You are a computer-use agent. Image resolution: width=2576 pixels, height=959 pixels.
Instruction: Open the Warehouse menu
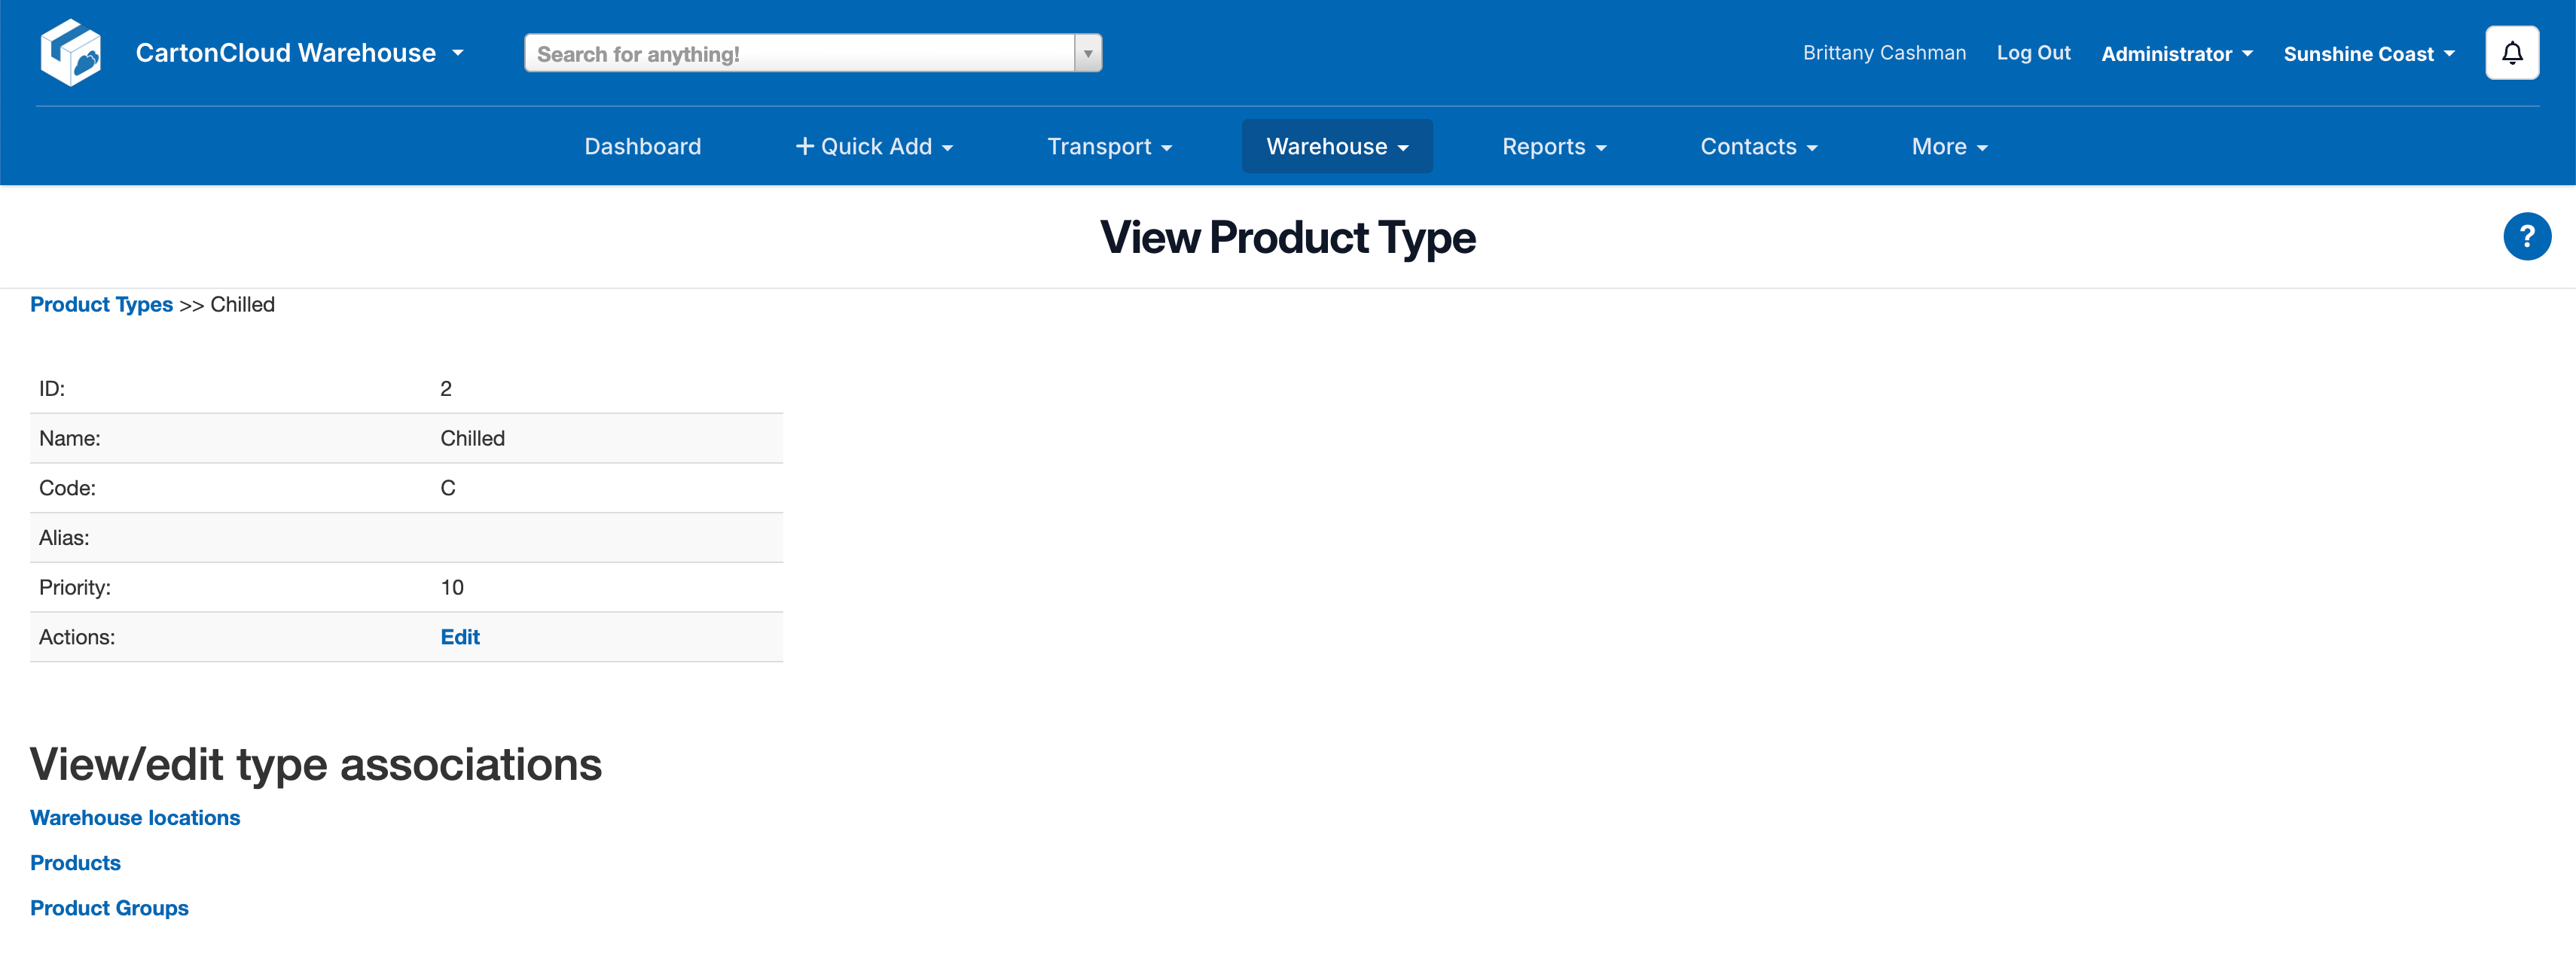pos(1336,147)
